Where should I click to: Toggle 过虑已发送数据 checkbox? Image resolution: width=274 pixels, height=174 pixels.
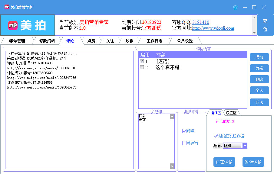(x=216, y=136)
